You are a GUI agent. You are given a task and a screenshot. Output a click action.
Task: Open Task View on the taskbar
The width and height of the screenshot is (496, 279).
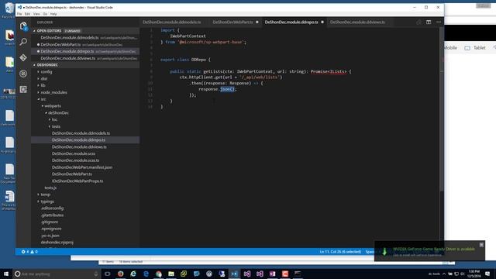point(107,274)
